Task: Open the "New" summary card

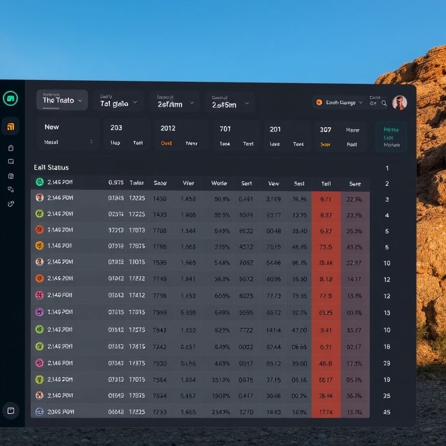Action: (x=68, y=134)
